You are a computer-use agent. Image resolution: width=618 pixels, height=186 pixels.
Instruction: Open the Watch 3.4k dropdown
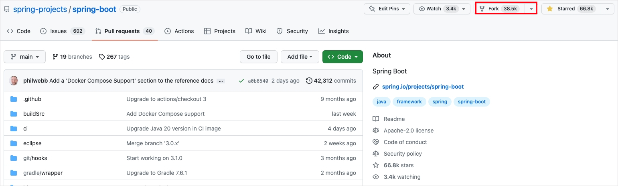(442, 9)
